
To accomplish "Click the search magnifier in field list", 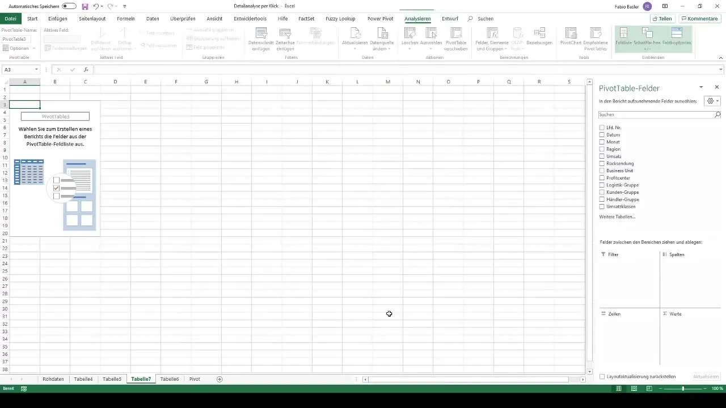I will pos(717,114).
